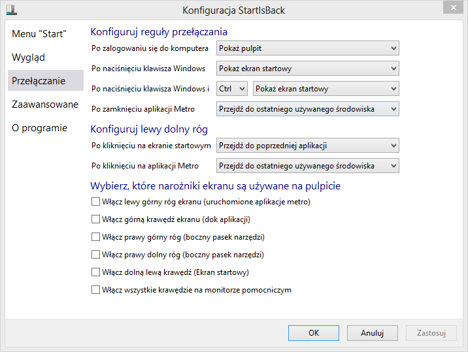This screenshot has height=352, width=468.
Task: Click the StartIsBack app icon in title bar
Action: point(12,10)
